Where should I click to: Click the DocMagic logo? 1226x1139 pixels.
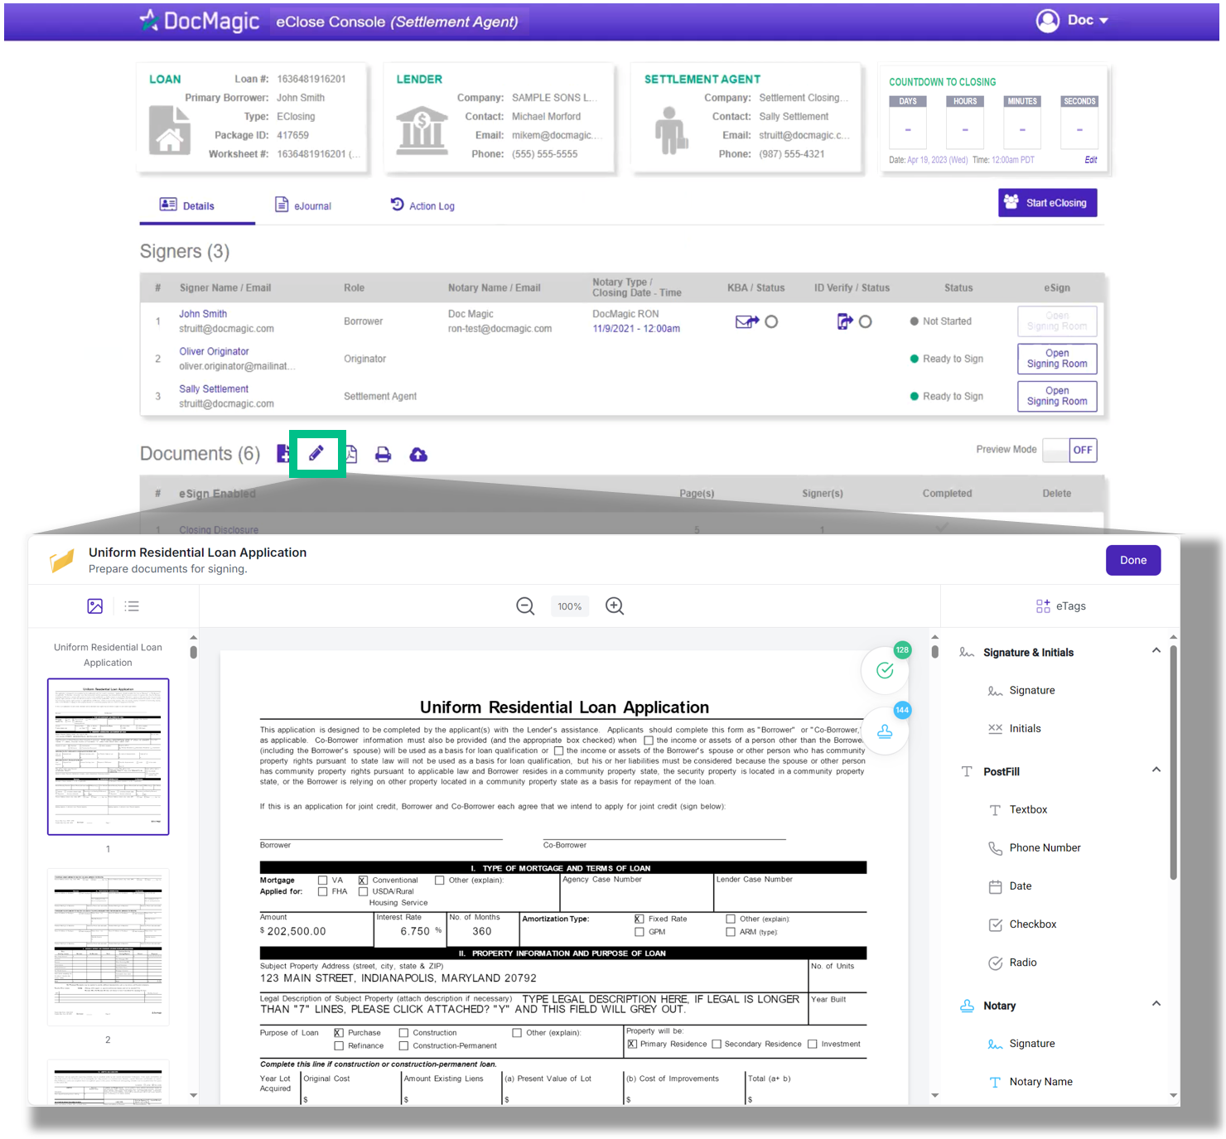(199, 21)
